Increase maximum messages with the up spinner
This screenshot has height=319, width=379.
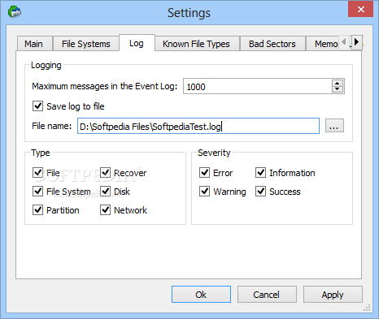337,84
